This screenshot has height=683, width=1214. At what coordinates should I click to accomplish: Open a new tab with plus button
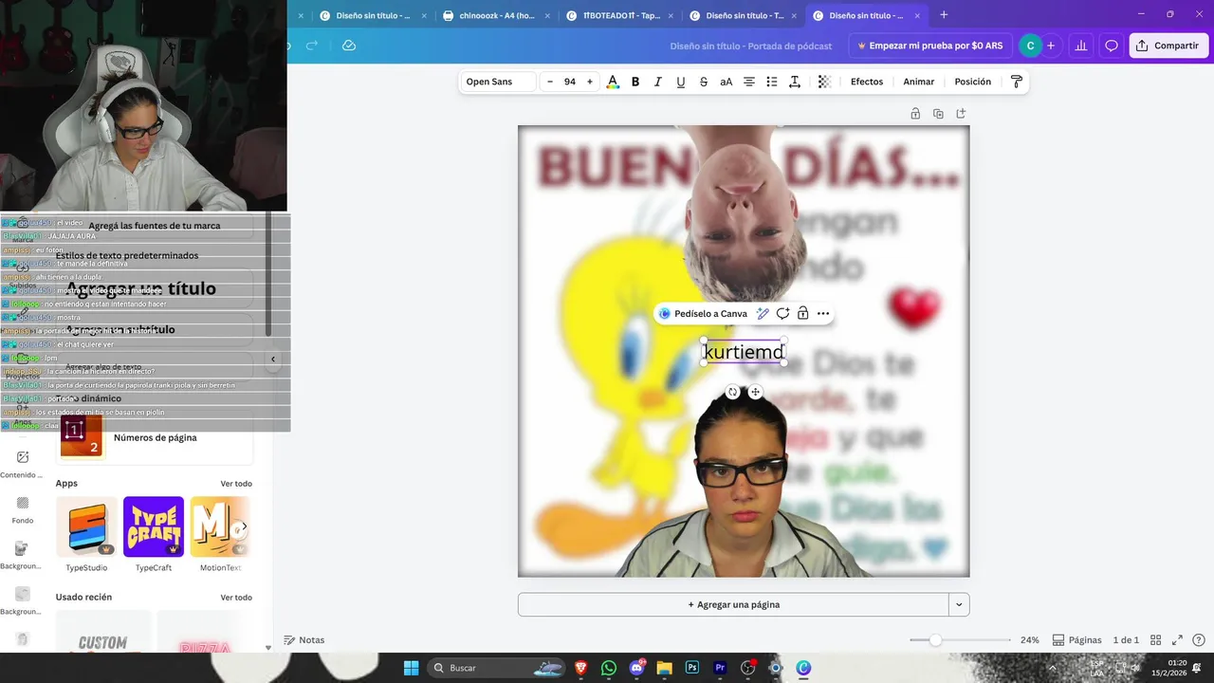tap(944, 15)
